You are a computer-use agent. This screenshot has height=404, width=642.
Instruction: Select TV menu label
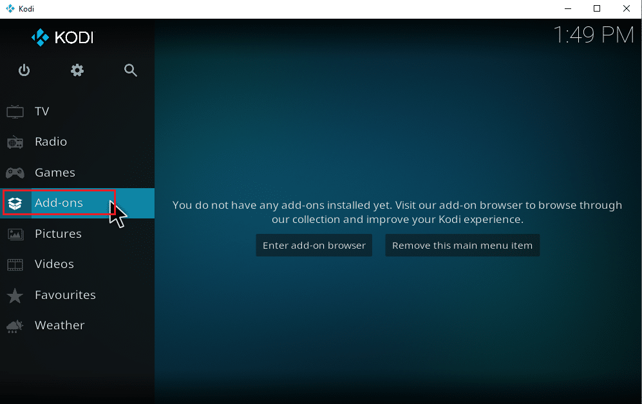(x=42, y=111)
